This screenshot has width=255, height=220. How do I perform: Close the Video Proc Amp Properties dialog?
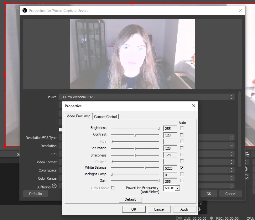[x=193, y=106]
